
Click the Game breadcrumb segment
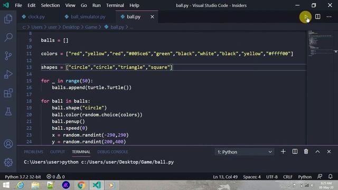(x=91, y=27)
